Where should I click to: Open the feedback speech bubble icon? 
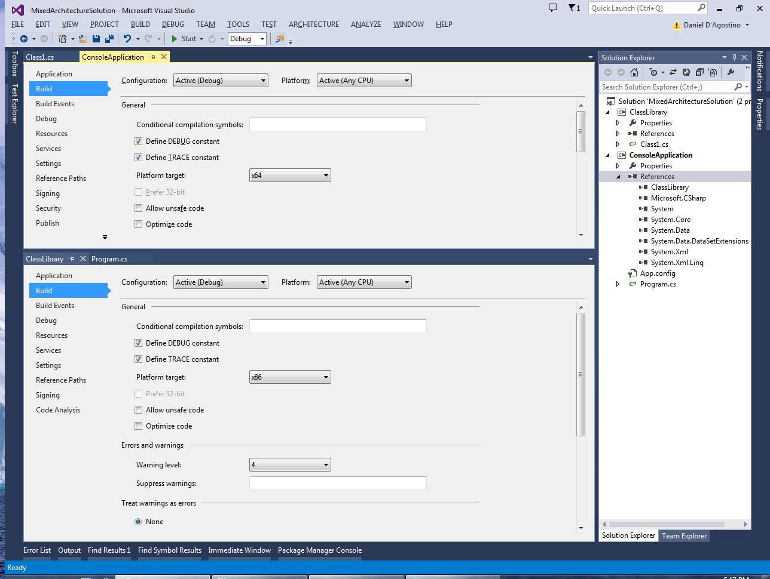click(553, 8)
